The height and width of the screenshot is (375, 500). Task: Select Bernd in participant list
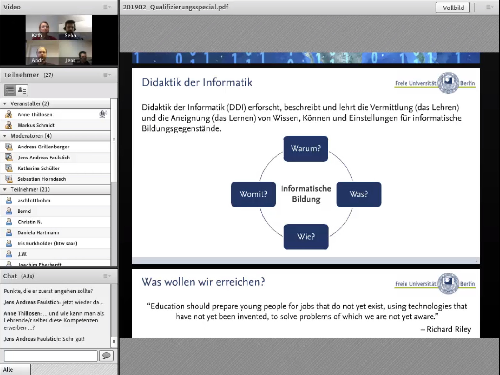click(55, 211)
